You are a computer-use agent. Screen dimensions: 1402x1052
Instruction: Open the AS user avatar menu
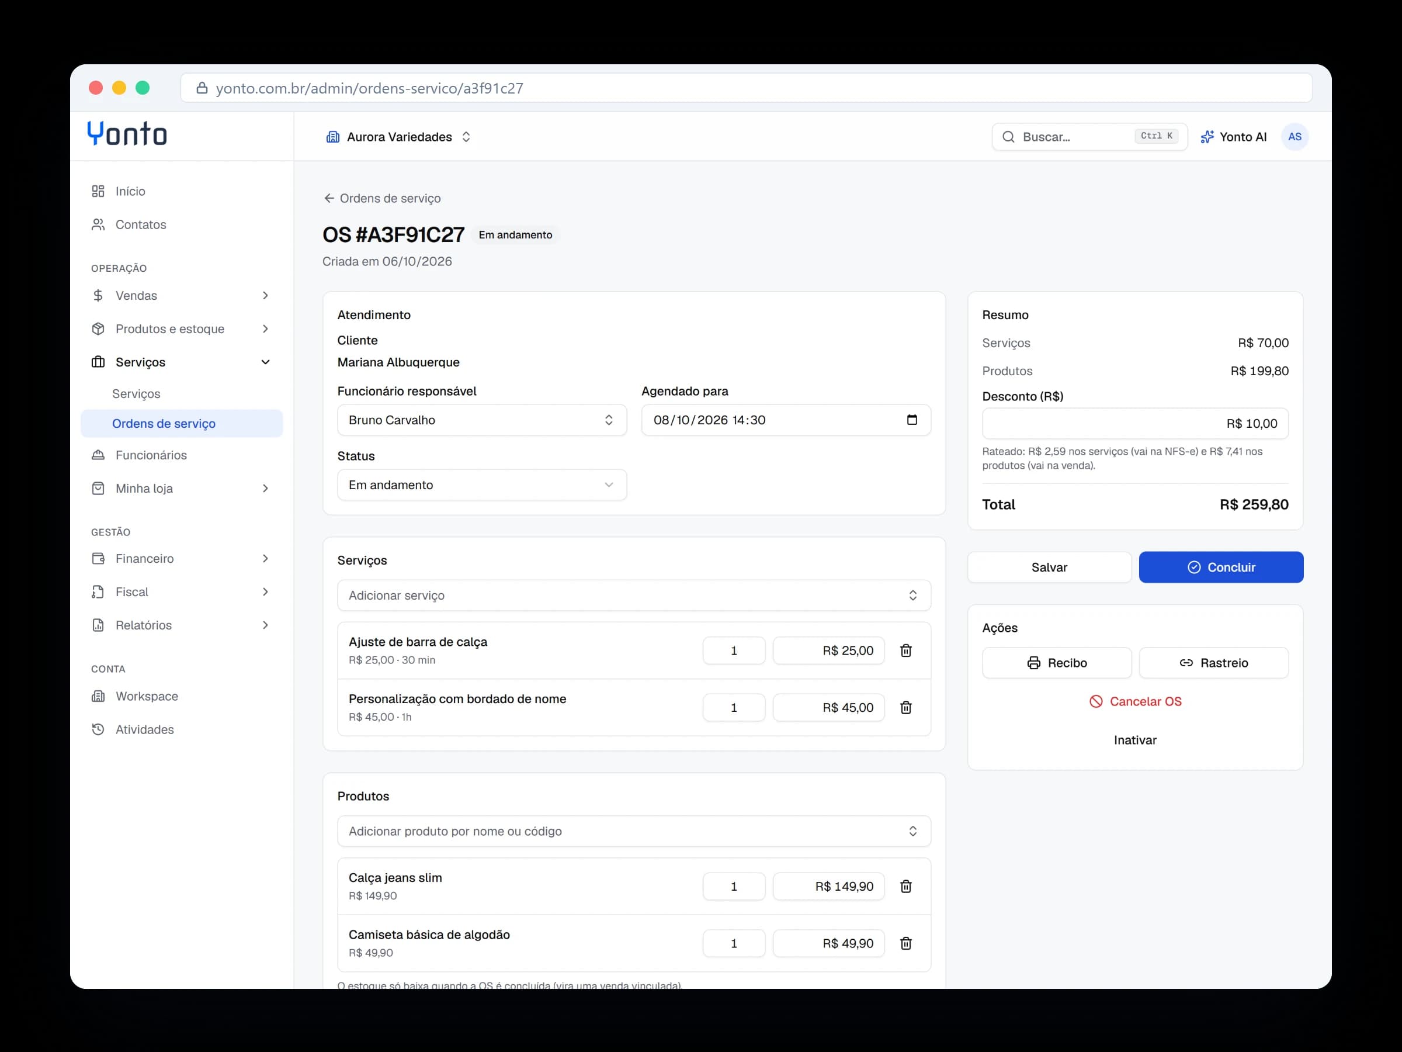(x=1295, y=137)
